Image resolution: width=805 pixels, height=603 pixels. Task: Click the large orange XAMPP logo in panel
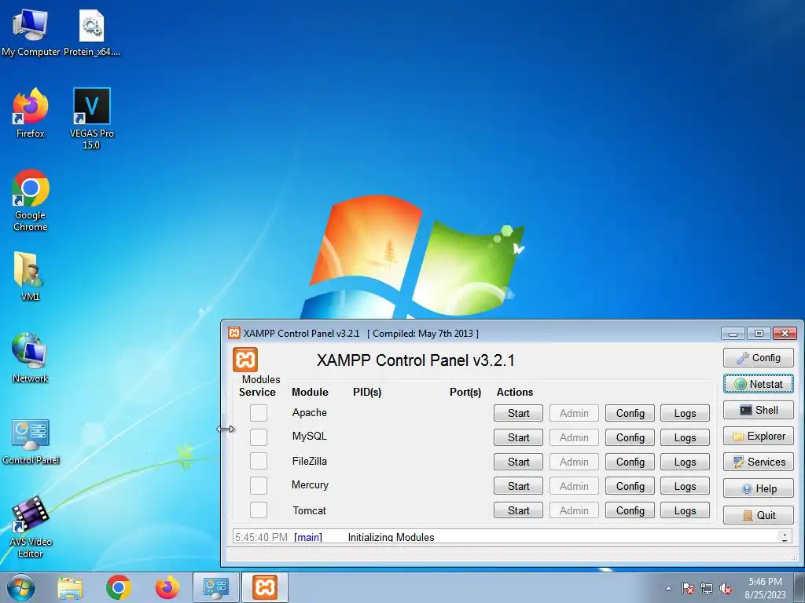tap(245, 360)
